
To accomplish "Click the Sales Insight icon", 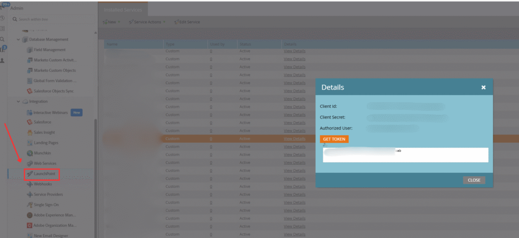I will 30,132.
